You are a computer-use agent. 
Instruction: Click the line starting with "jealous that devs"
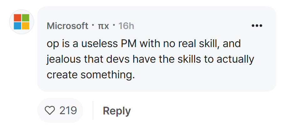(x=150, y=59)
